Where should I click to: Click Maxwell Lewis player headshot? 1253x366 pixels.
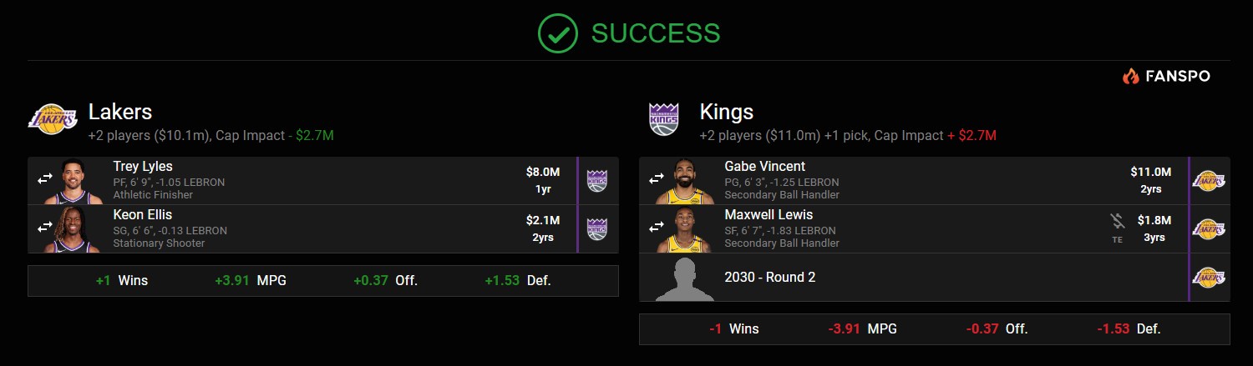(684, 229)
